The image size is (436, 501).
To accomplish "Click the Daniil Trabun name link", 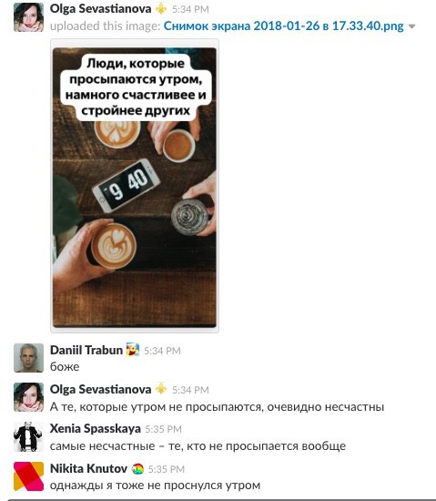I will click(86, 350).
